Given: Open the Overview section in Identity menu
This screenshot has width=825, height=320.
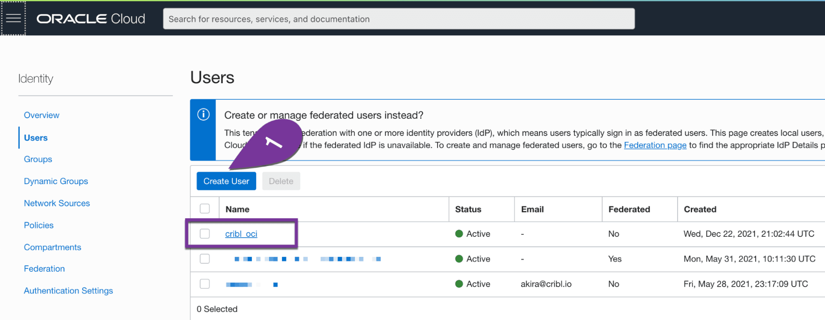Looking at the screenshot, I should [x=42, y=115].
